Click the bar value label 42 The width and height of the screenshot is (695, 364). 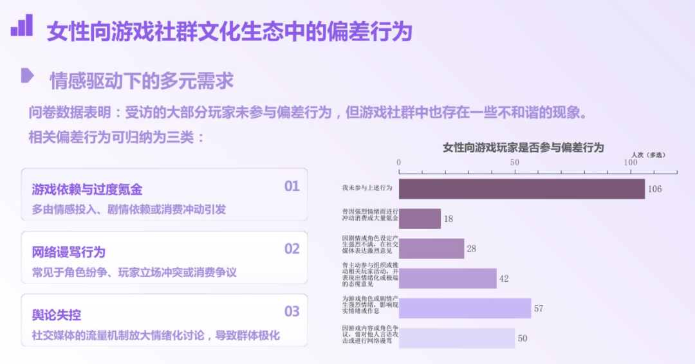click(504, 278)
